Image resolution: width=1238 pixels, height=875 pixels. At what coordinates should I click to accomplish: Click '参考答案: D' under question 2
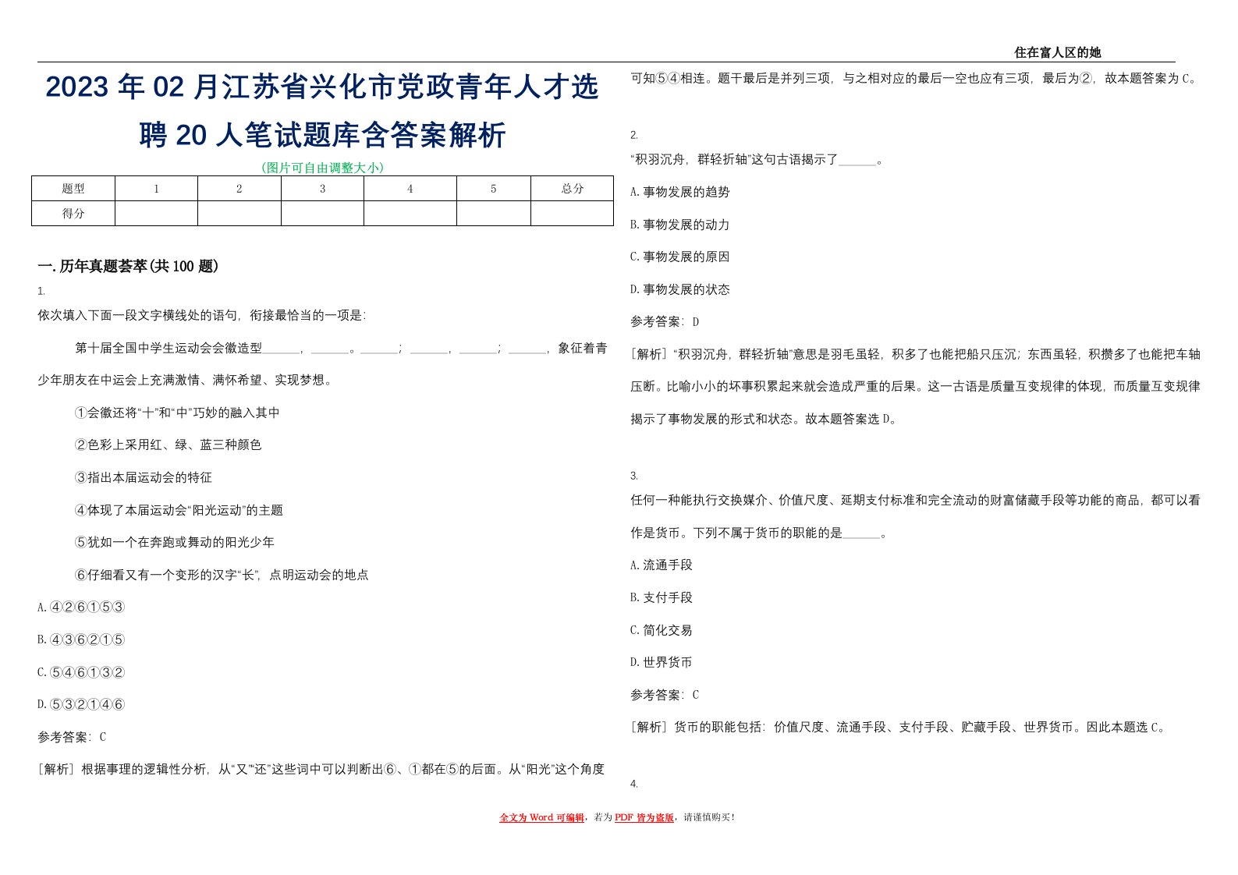coord(665,321)
